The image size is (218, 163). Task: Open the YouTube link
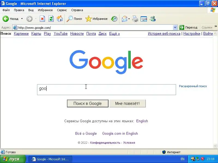click(60, 33)
